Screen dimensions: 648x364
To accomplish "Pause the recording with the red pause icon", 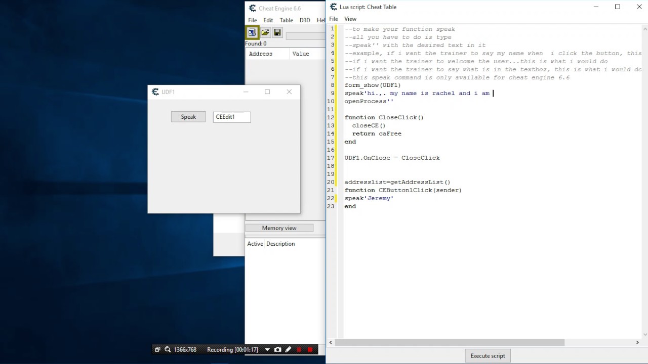I will [299, 349].
